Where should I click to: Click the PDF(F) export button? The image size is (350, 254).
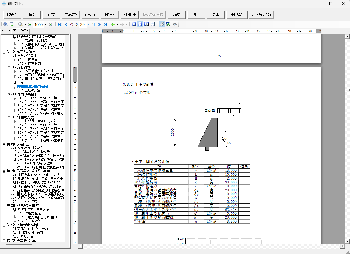point(110,15)
